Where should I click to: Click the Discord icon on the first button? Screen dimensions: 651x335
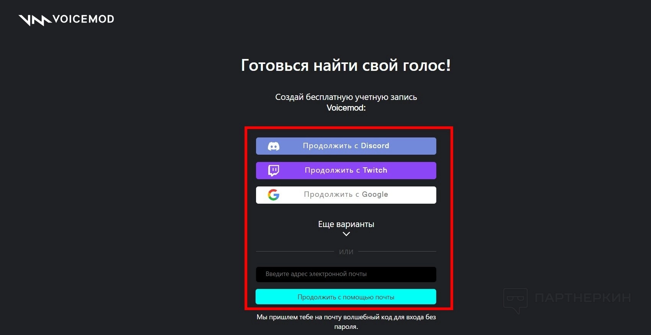pyautogui.click(x=273, y=146)
